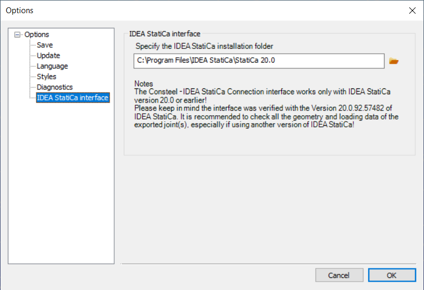Open Diagnostics settings
Viewport: 424px width, 290px height.
[x=55, y=87]
